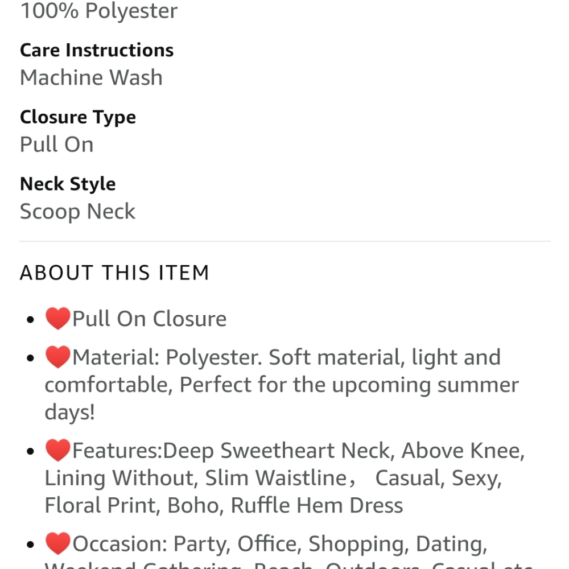Click the divider line above ABOUT THIS ITEM

point(285,241)
